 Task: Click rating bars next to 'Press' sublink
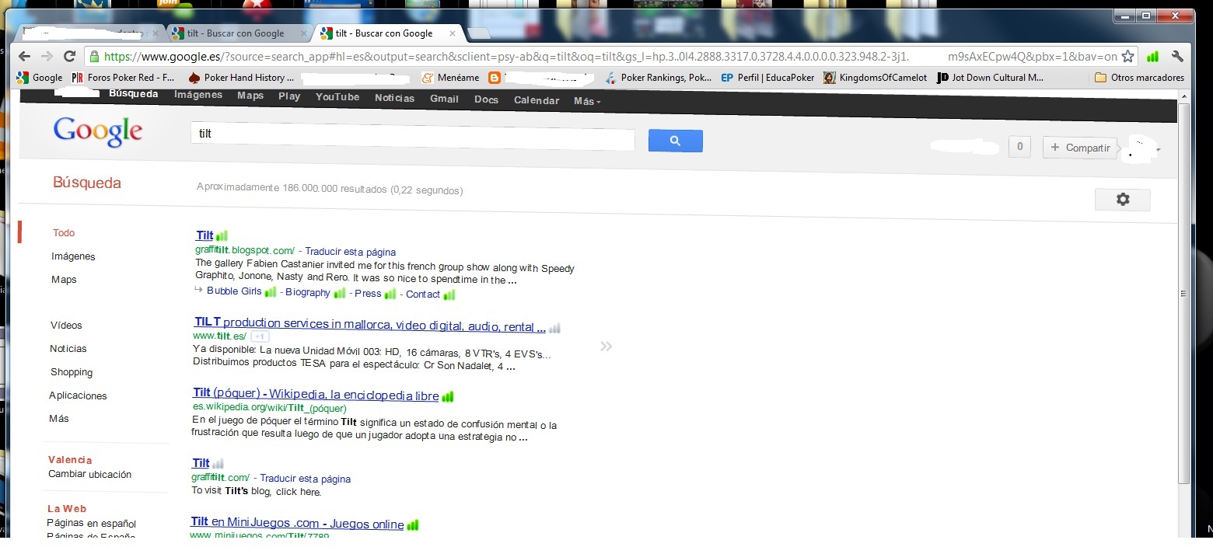pyautogui.click(x=390, y=294)
